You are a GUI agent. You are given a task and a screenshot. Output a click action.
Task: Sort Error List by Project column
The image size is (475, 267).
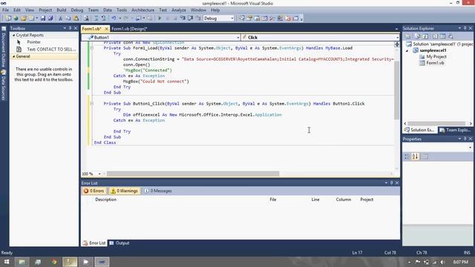367,200
